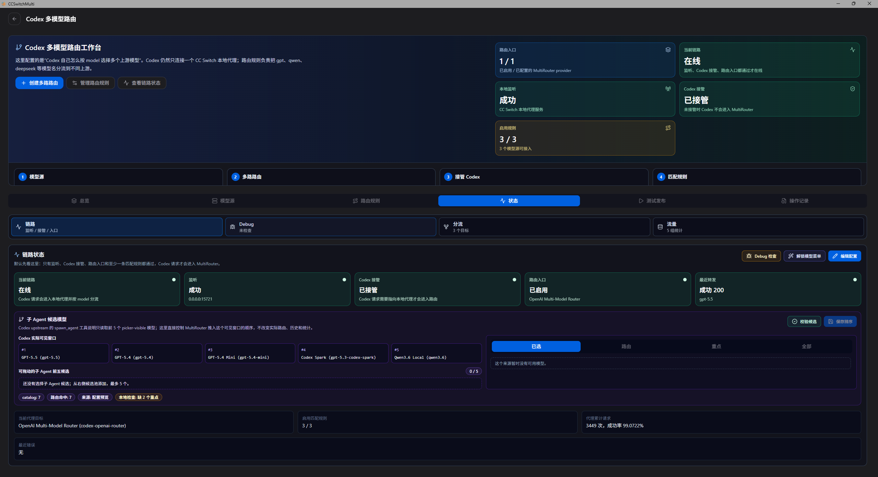The image size is (878, 477).
Task: Click the status dot on 监听 card
Action: (x=344, y=280)
